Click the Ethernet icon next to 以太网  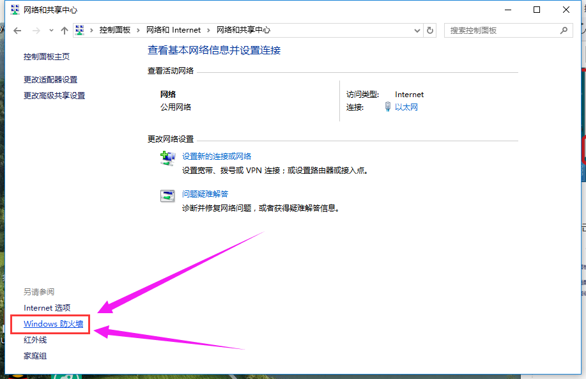(388, 106)
